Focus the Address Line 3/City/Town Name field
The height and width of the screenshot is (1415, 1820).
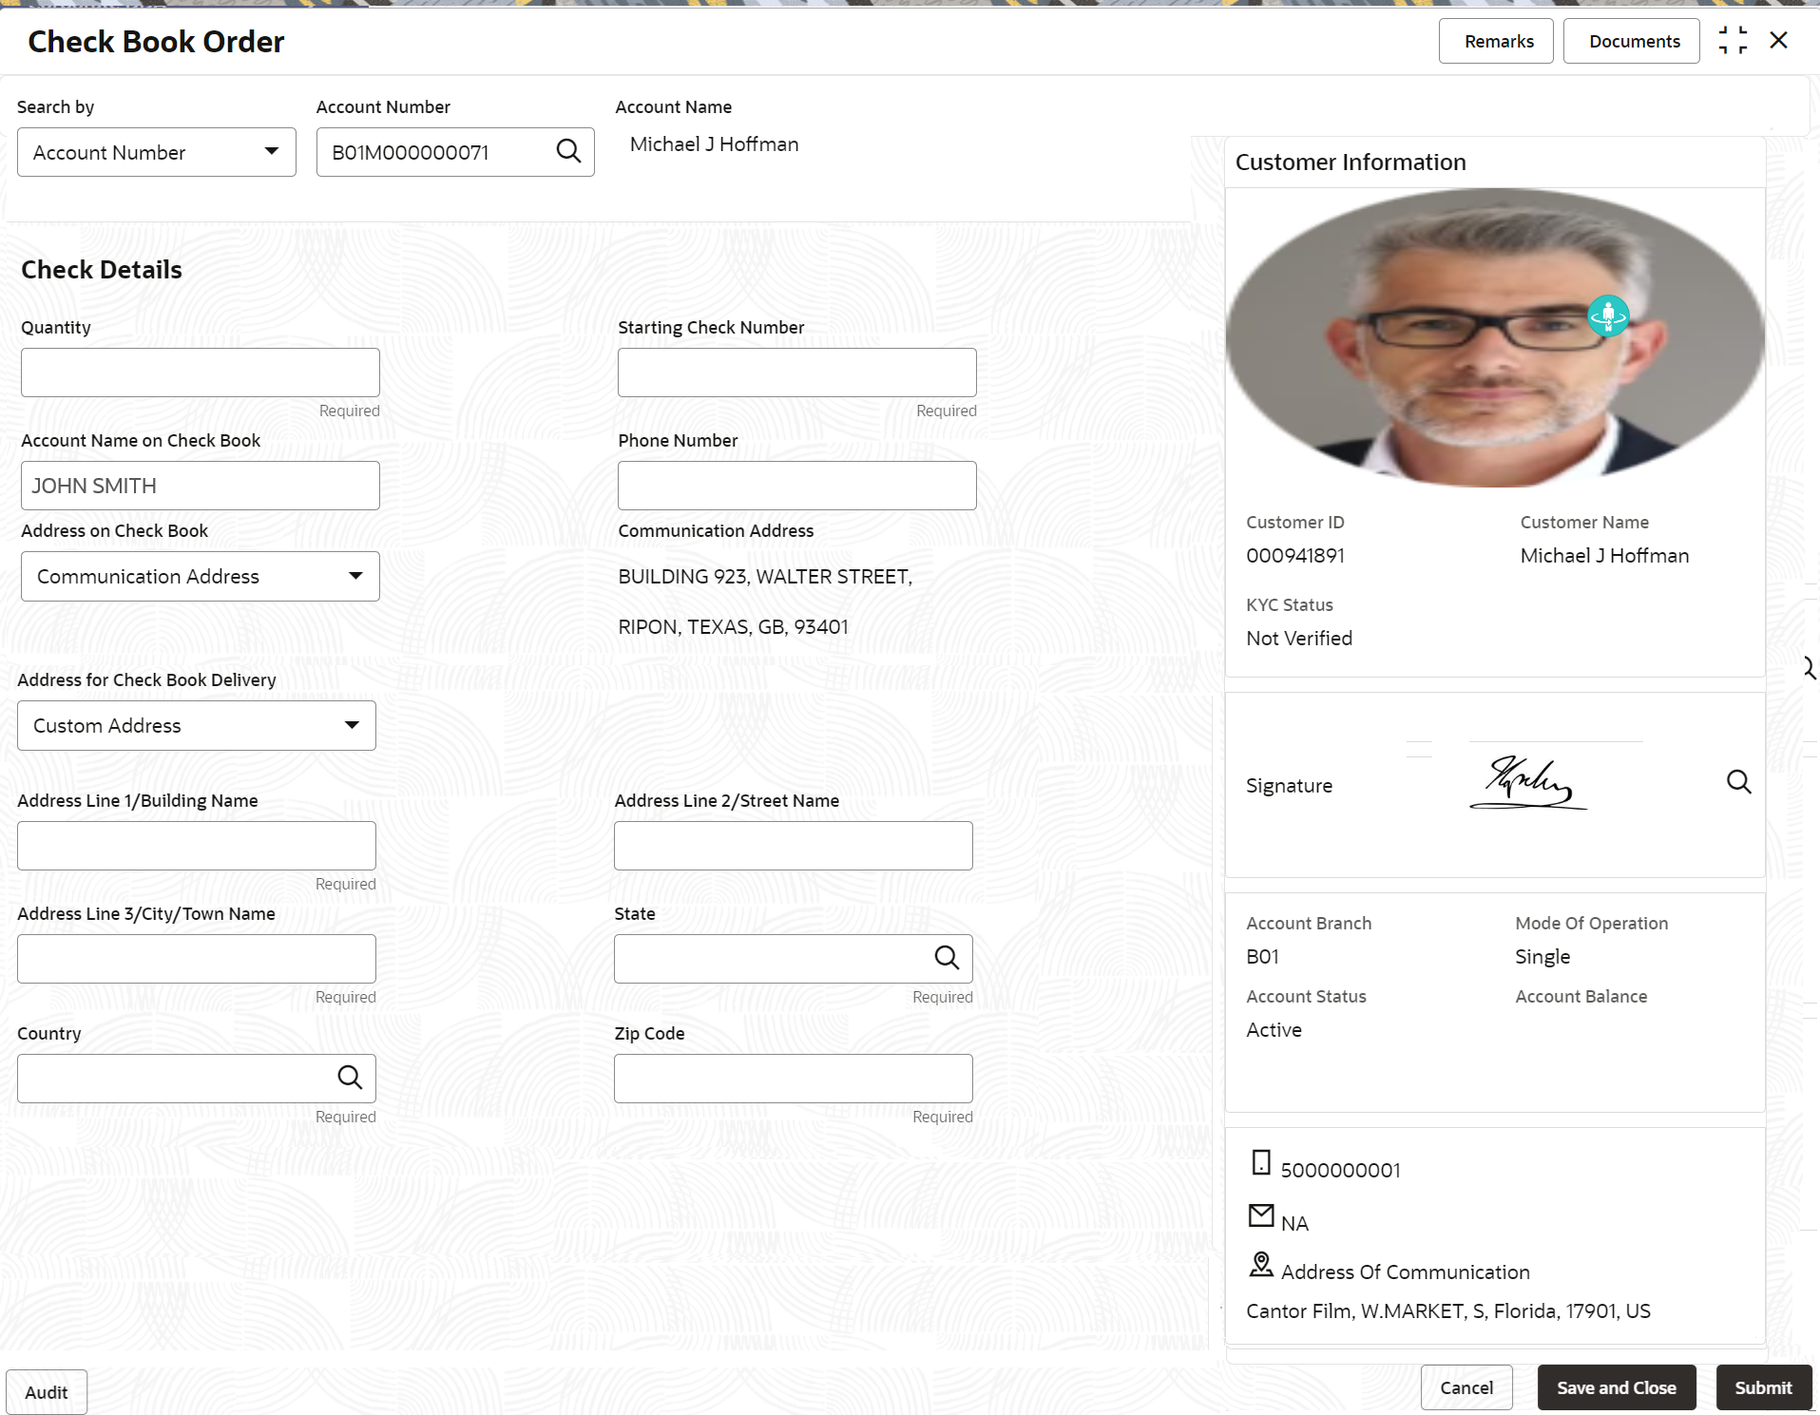click(197, 959)
